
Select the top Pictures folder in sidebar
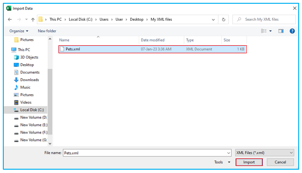(x=24, y=40)
